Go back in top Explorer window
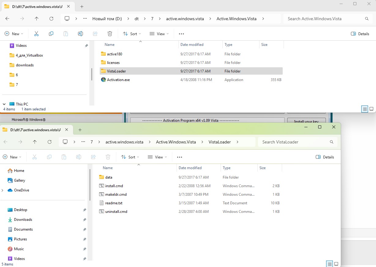The height and width of the screenshot is (267, 376). coord(7,19)
